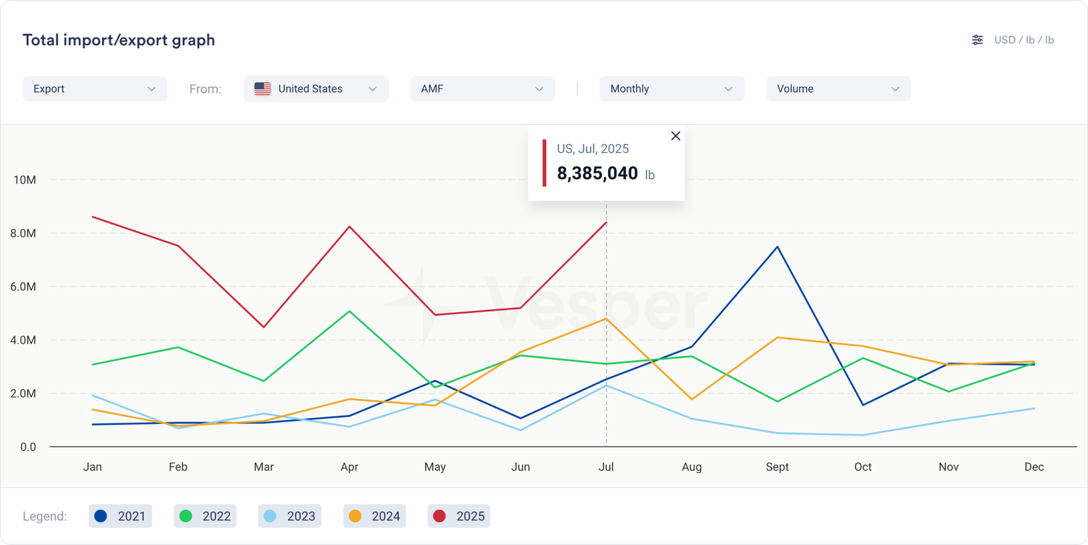Open the AMF product dropdown
The width and height of the screenshot is (1088, 545).
(482, 89)
